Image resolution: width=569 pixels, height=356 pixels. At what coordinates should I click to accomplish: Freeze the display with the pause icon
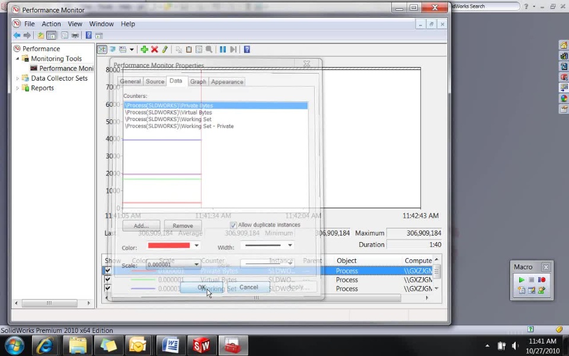[223, 49]
